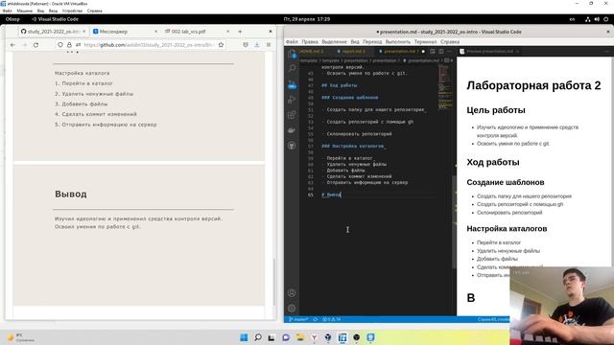
Task: Click Visual Studio Code app menu in top bar
Action: 56,19
